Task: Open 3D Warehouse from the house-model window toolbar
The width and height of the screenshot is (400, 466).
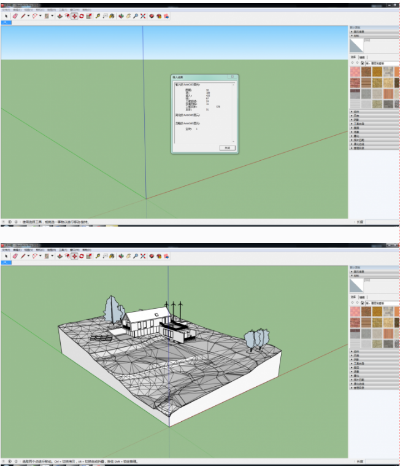Action: pos(152,256)
